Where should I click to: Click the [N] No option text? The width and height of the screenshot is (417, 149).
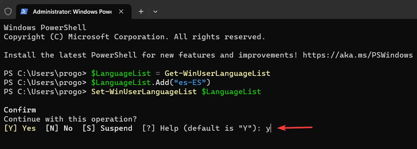point(59,128)
